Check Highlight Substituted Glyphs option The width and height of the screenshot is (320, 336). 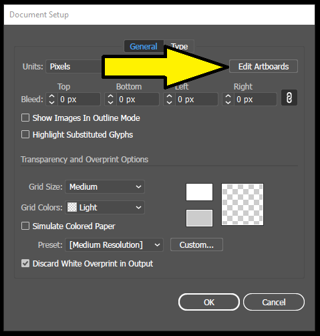[x=25, y=134]
